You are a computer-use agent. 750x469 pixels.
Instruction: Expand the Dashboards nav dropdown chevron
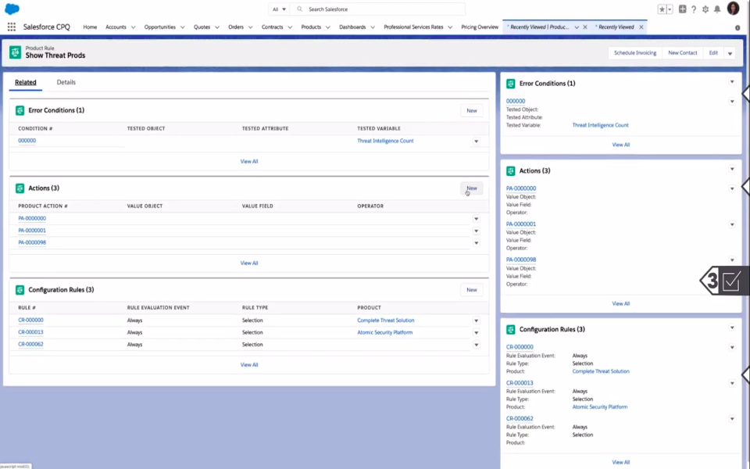click(373, 27)
